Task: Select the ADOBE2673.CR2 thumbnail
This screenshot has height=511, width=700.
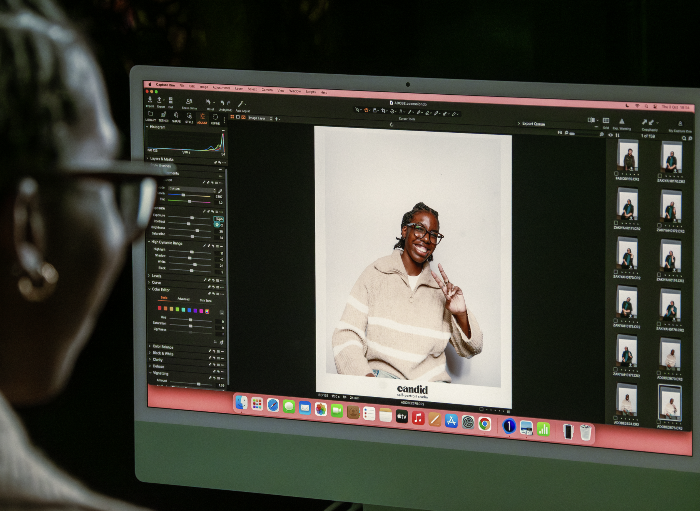Action: click(x=670, y=355)
